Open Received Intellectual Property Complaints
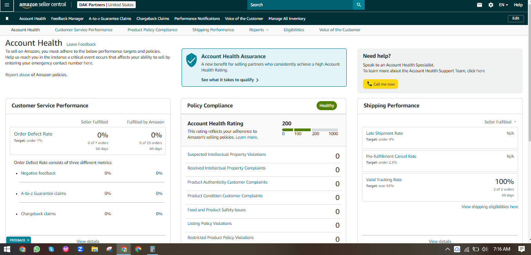The image size is (531, 255). tap(227, 168)
